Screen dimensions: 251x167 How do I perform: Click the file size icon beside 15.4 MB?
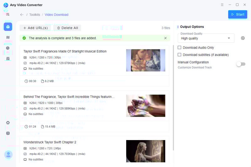pos(42,127)
